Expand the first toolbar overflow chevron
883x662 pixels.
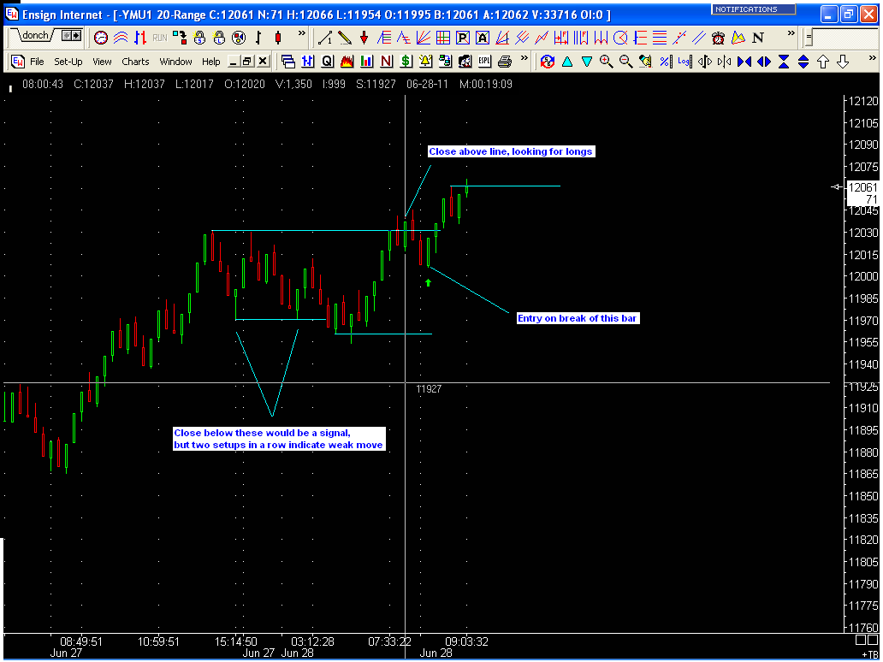click(x=302, y=33)
